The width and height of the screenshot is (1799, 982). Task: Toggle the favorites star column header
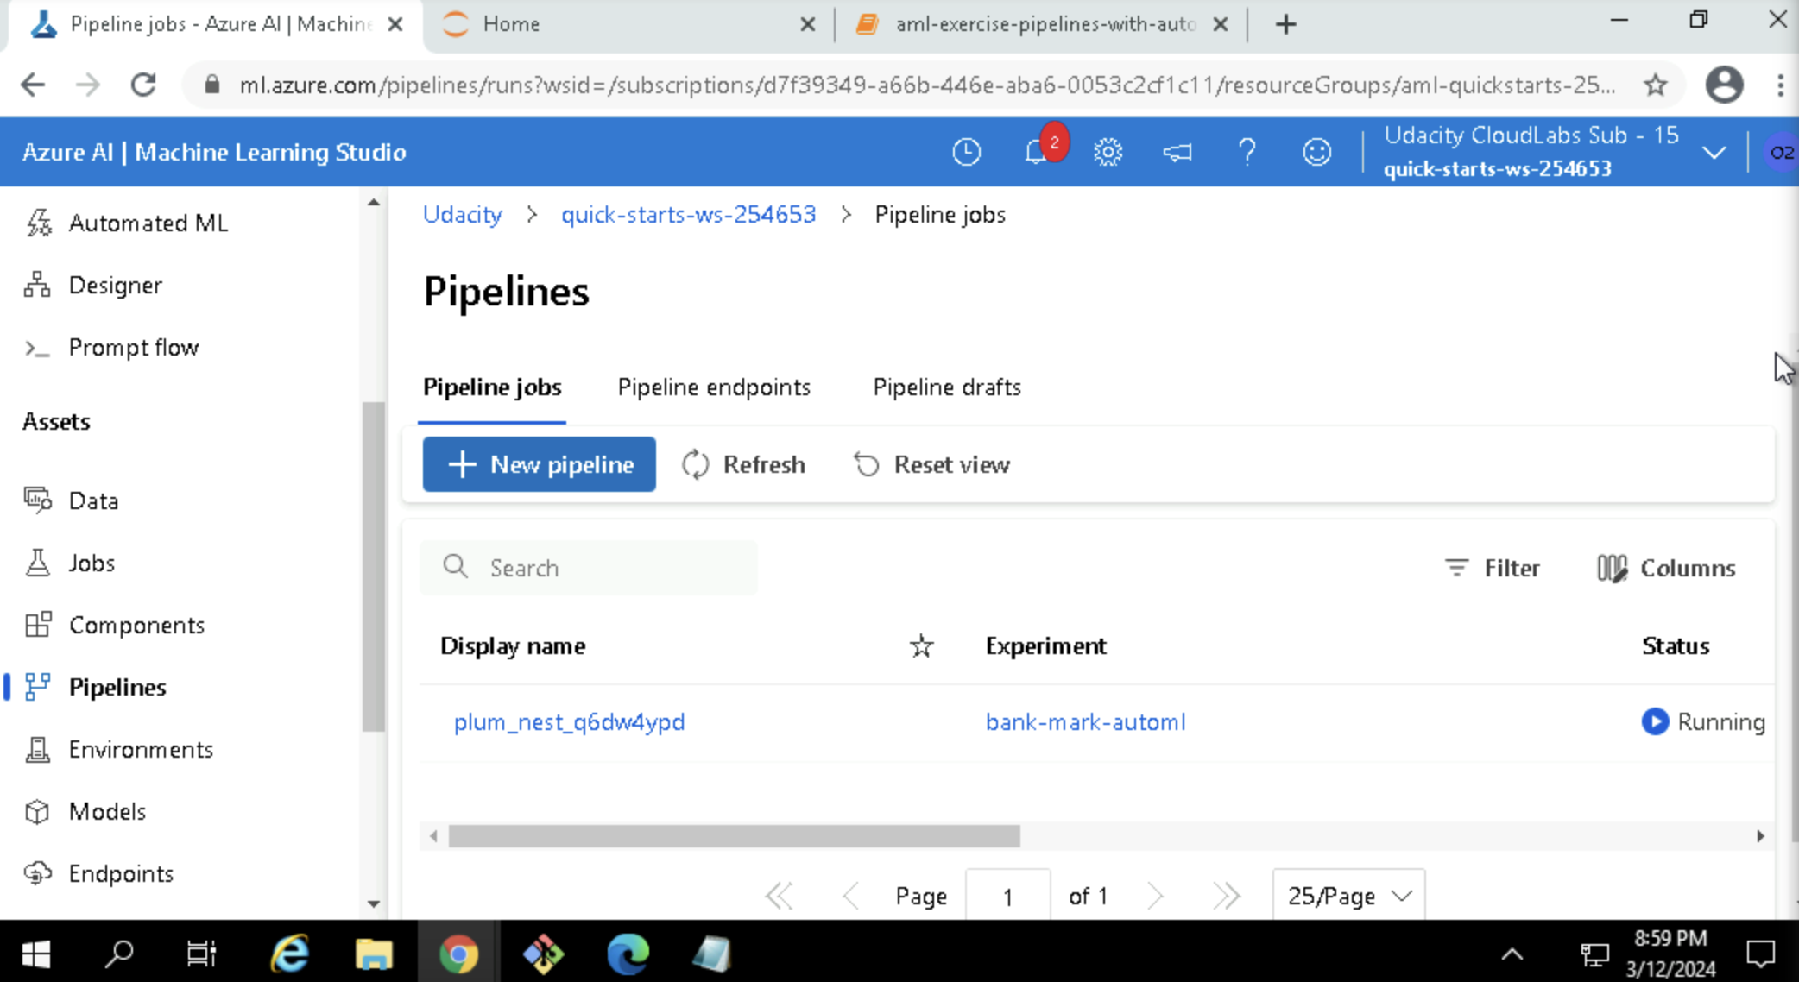coord(921,646)
